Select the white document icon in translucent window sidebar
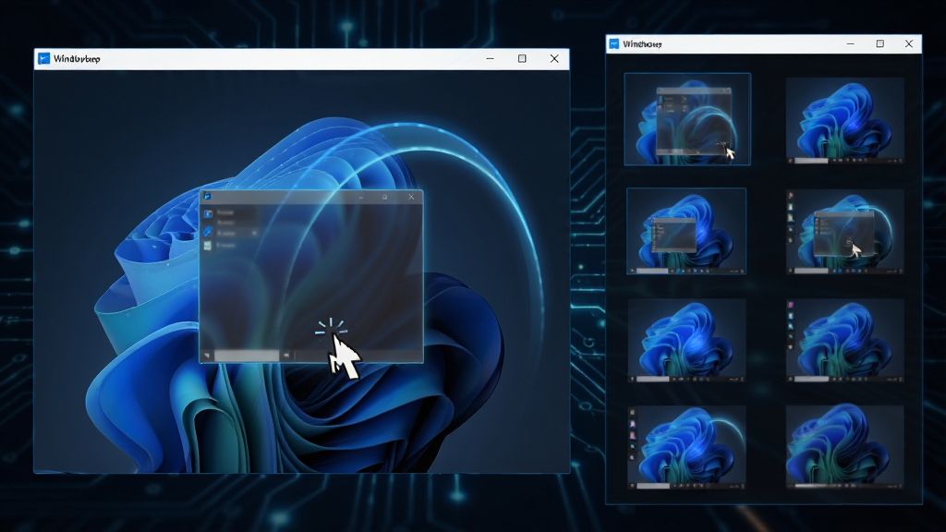The width and height of the screenshot is (946, 532). pyautogui.click(x=208, y=246)
